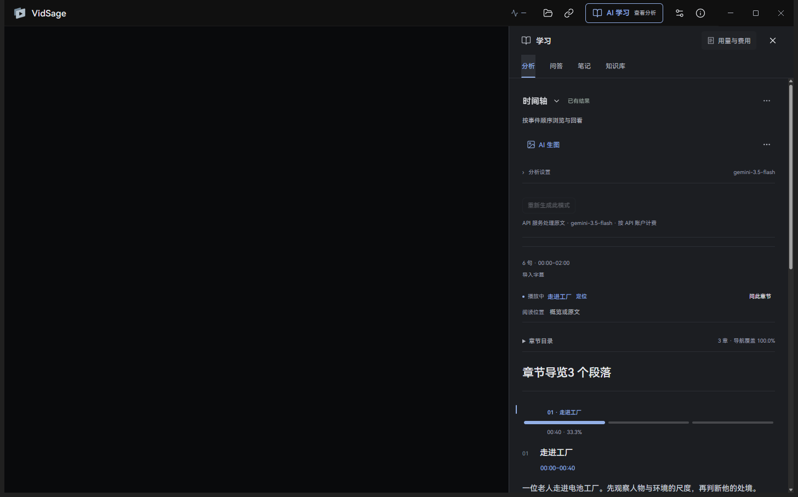Select the 概览或原文 reading position option

[565, 312]
